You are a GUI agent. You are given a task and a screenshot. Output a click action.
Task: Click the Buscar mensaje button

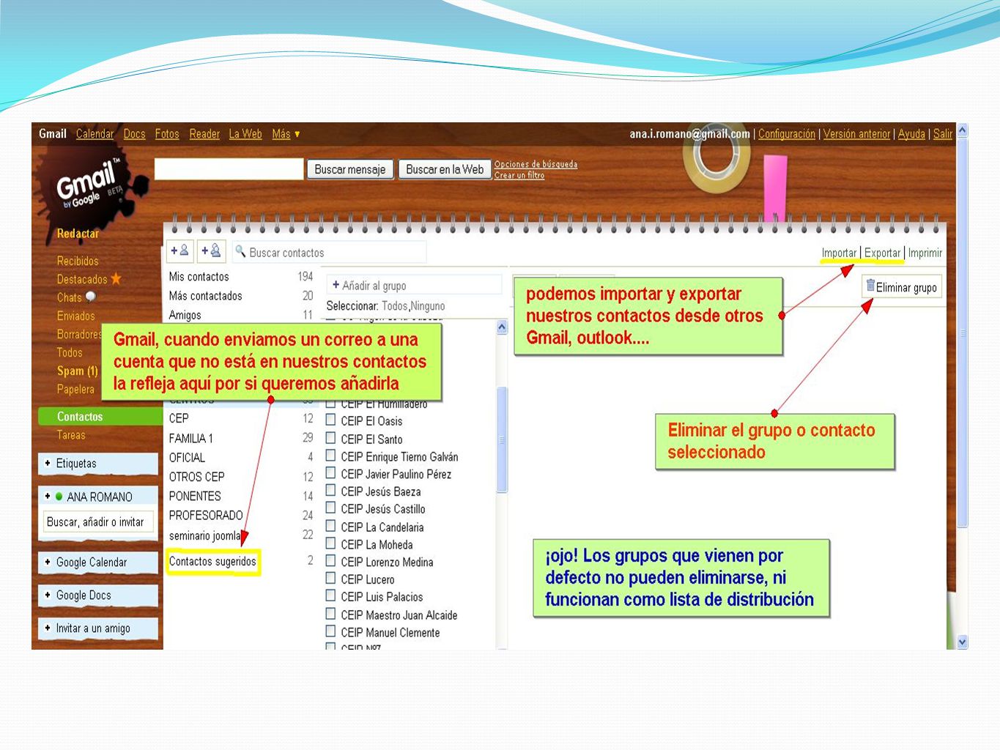click(x=349, y=169)
